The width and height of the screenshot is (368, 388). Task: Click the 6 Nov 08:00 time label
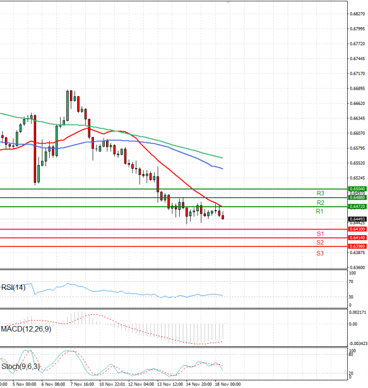(53, 384)
